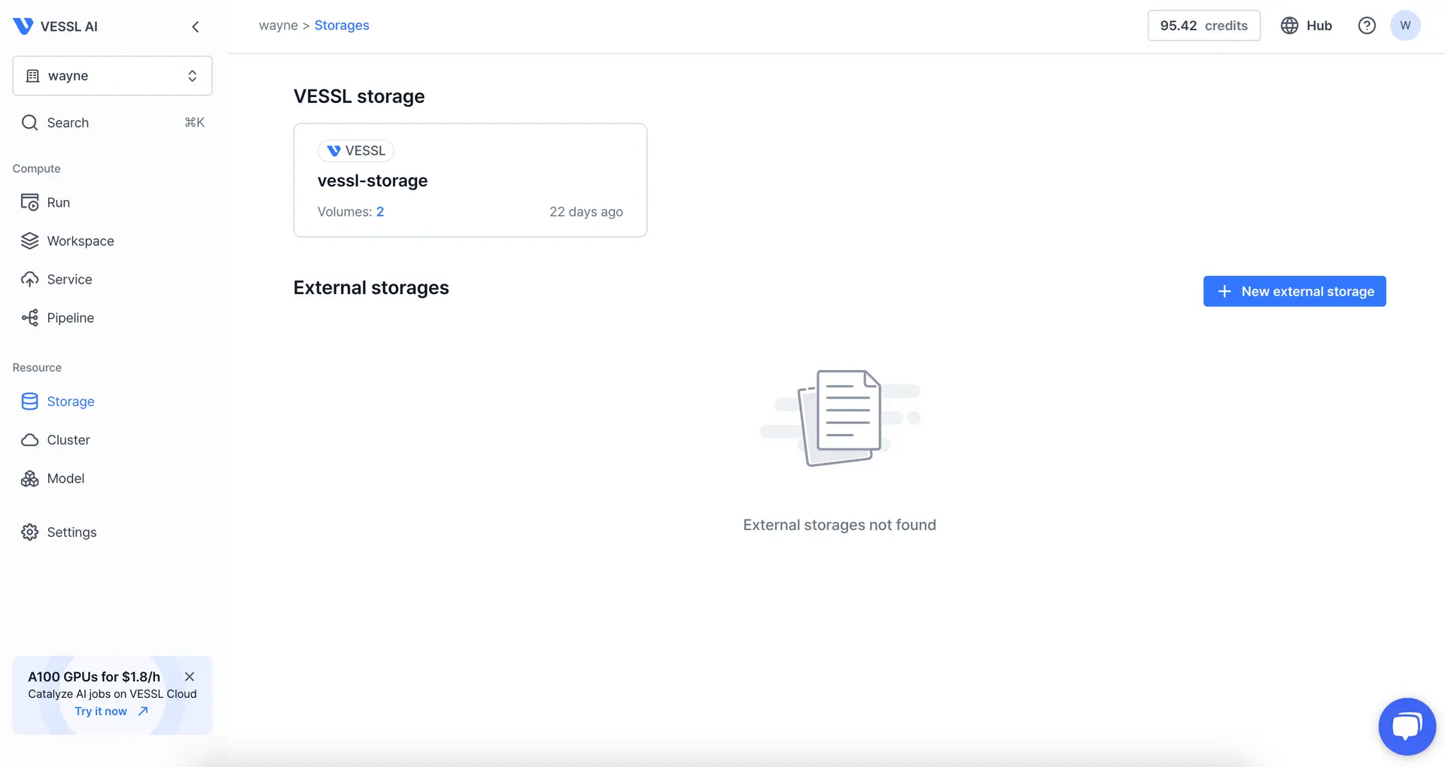Navigate to Pipeline
1445x767 pixels.
pos(71,317)
